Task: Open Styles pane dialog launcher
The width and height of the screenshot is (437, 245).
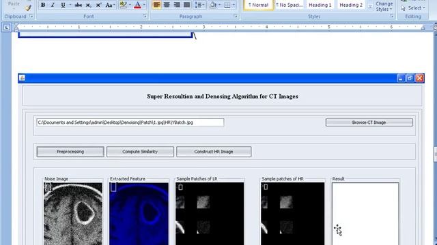Action: click(391, 16)
